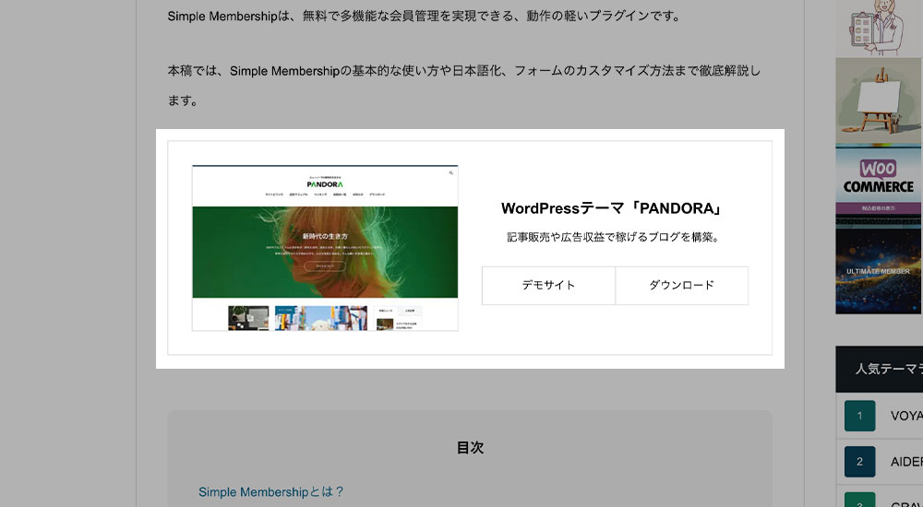Follow the 'Simple Membershipとは？' contents link

tap(270, 491)
